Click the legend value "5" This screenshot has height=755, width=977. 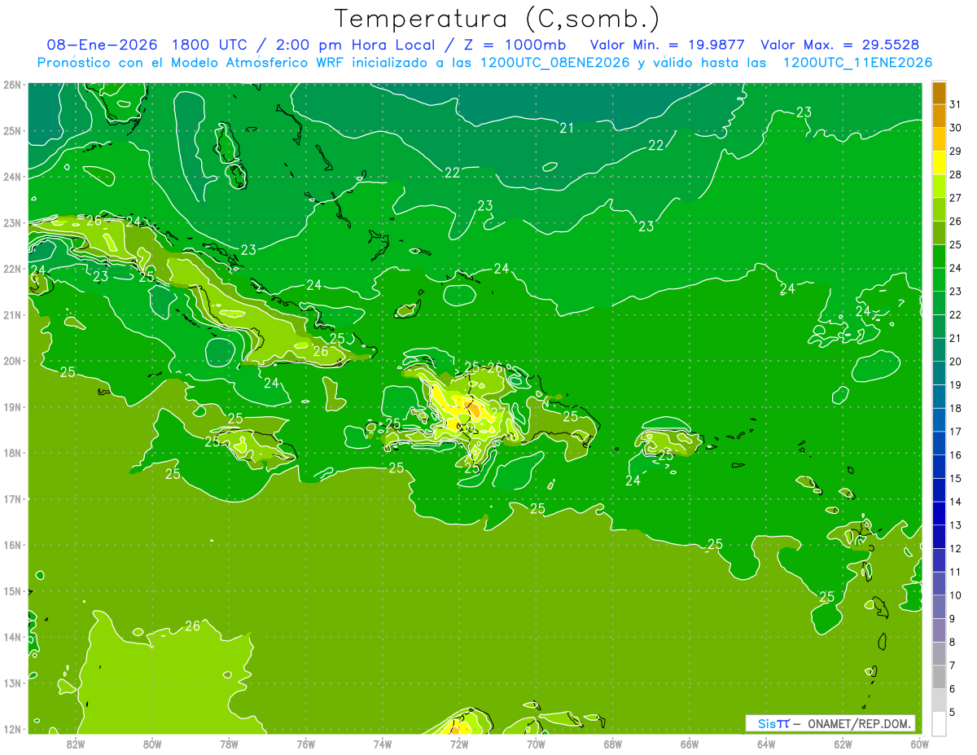point(953,712)
